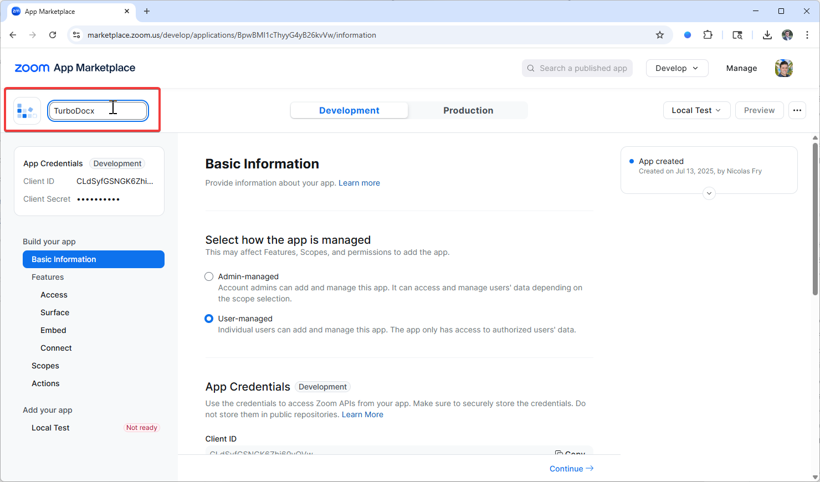Image resolution: width=820 pixels, height=482 pixels.
Task: Click the blue circle extension icon
Action: click(x=688, y=35)
